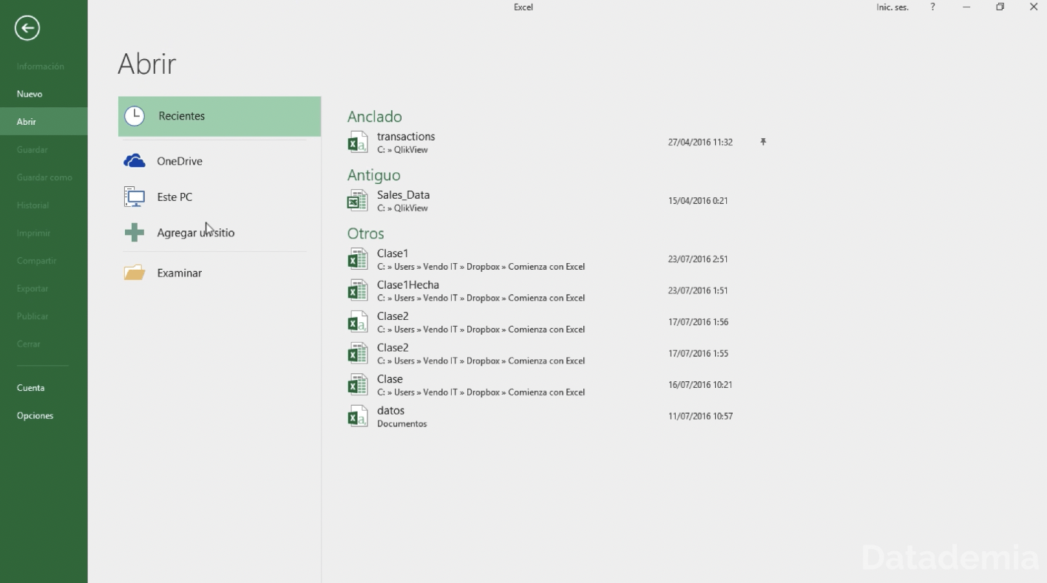The height and width of the screenshot is (583, 1047).
Task: Open the Clase1Hecha recent workbook
Action: [407, 290]
